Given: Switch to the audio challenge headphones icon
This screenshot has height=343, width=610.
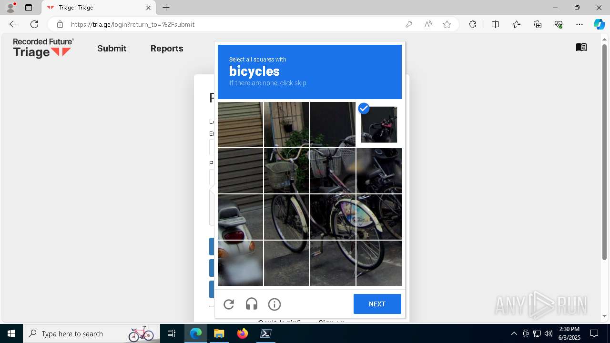Looking at the screenshot, I should [252, 304].
